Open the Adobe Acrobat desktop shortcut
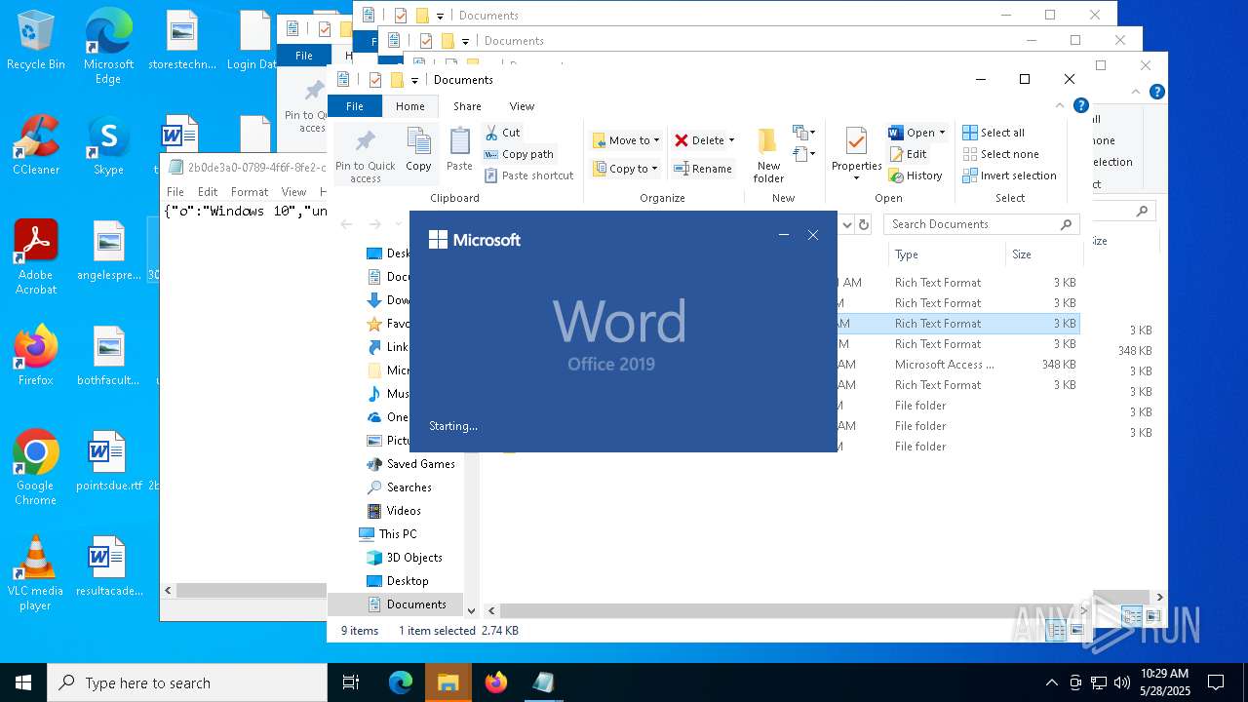The image size is (1248, 702). point(36,257)
